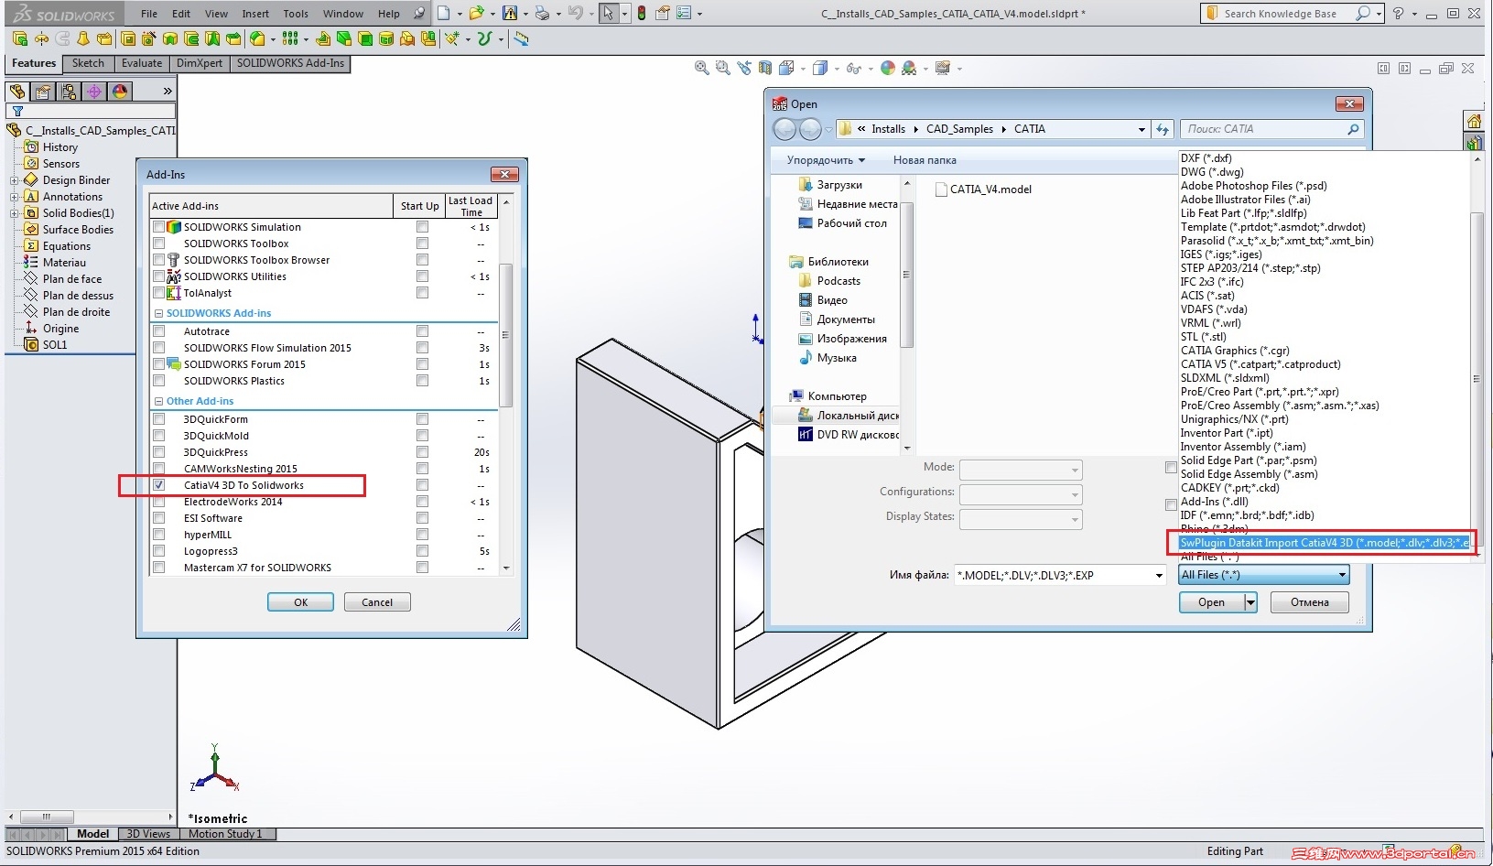1493x866 pixels.
Task: Open the FeatureManager Design Tree tab
Action: [x=17, y=92]
